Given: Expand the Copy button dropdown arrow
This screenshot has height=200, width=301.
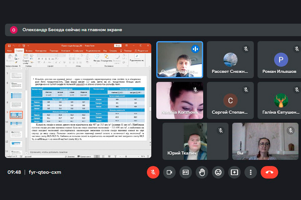Looking at the screenshot, I should tap(18, 59).
